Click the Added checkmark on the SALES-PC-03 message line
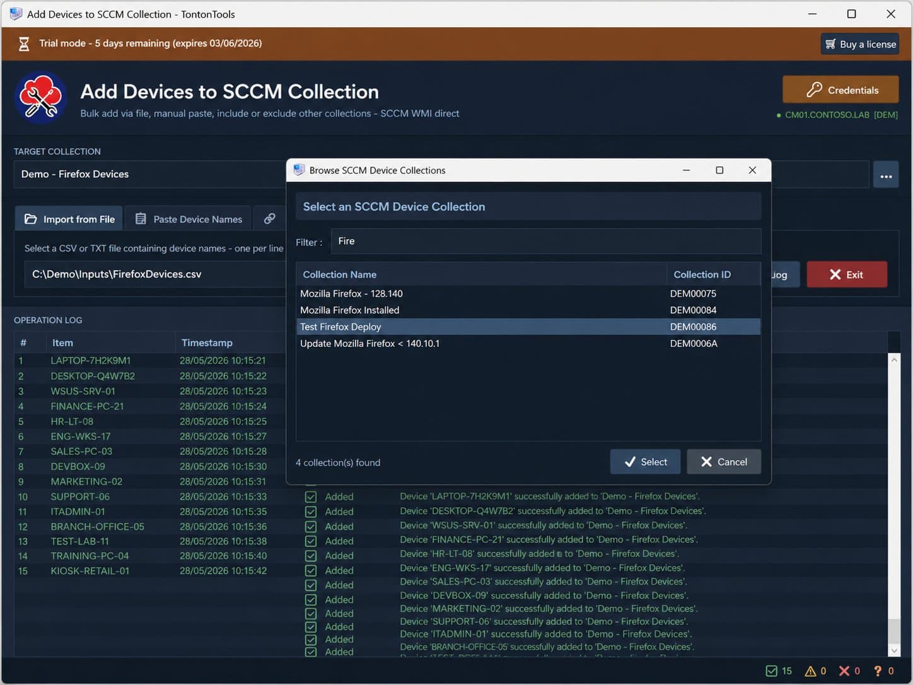The height and width of the screenshot is (685, 913). pyautogui.click(x=311, y=585)
